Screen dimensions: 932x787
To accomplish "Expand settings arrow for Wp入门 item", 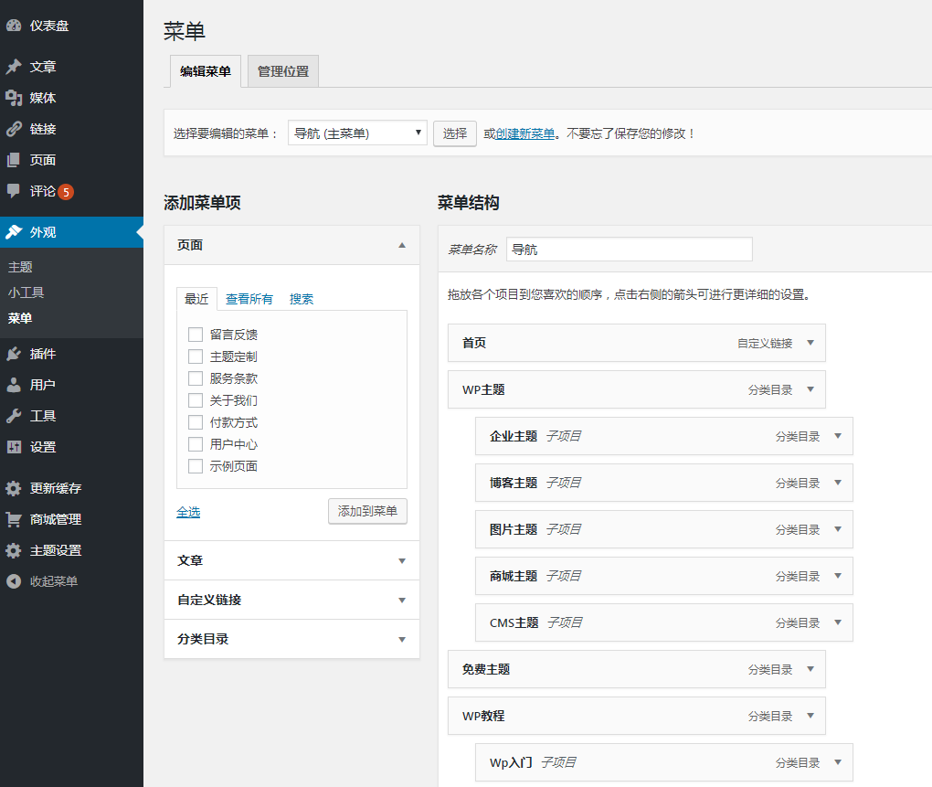I will point(838,762).
